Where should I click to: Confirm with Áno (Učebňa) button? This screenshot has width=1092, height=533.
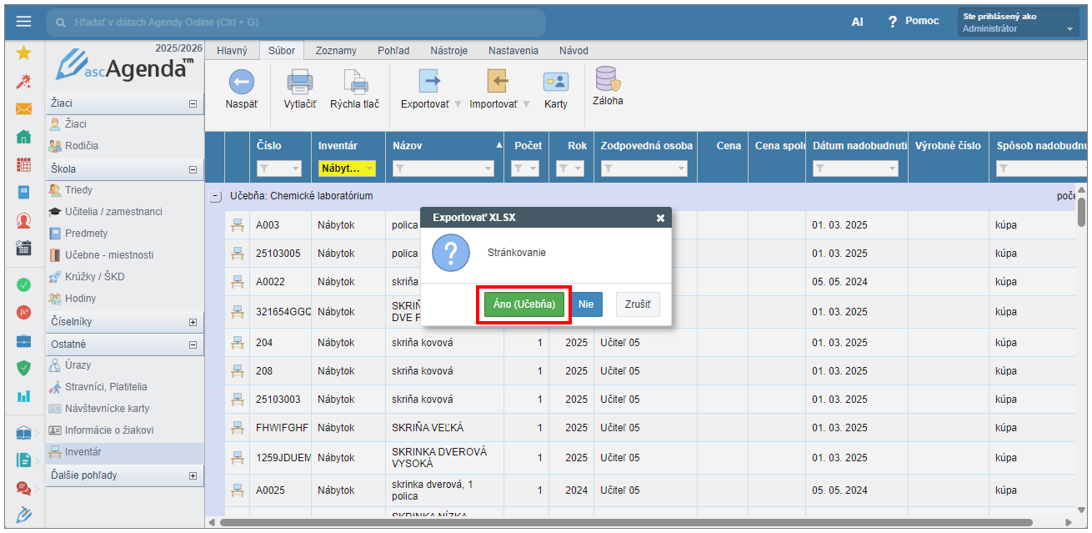pos(524,304)
